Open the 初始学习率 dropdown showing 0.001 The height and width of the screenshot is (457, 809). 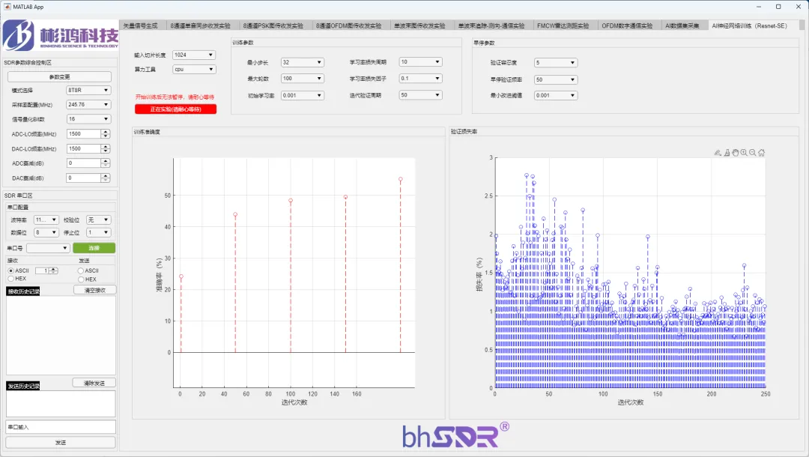pyautogui.click(x=303, y=95)
